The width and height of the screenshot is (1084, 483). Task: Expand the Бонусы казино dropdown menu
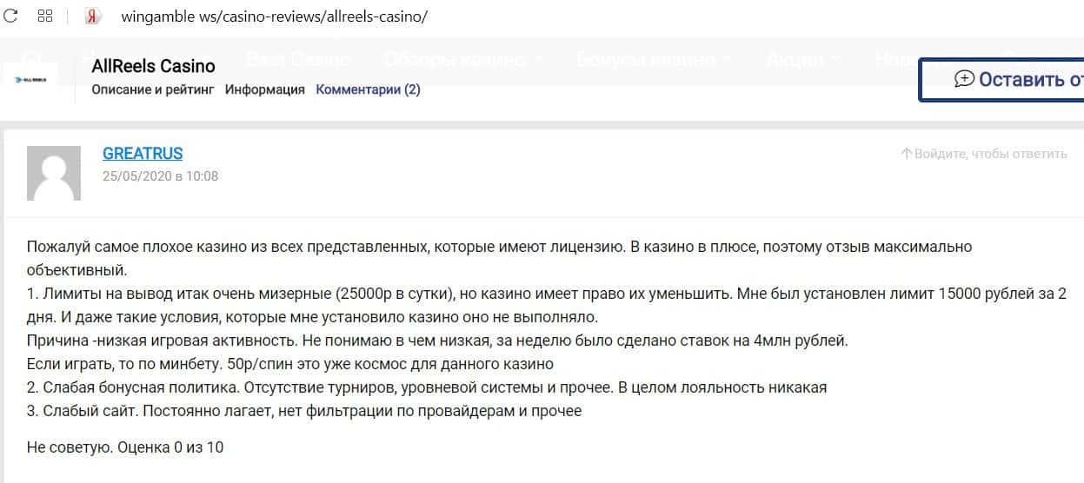(654, 59)
